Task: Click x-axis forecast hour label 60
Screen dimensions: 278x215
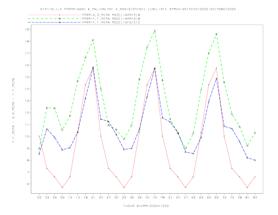Action: pos(193,197)
